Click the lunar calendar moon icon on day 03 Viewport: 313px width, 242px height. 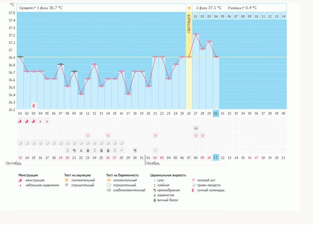(34, 105)
